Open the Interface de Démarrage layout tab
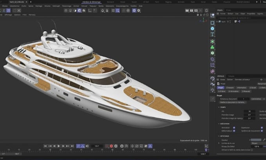This screenshot has height=160, width=266. tap(92, 2)
